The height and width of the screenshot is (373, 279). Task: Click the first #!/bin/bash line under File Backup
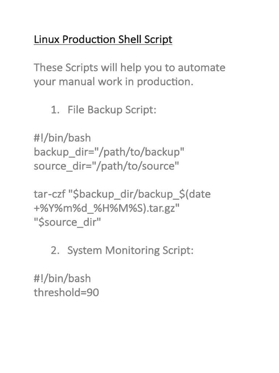[62, 138]
